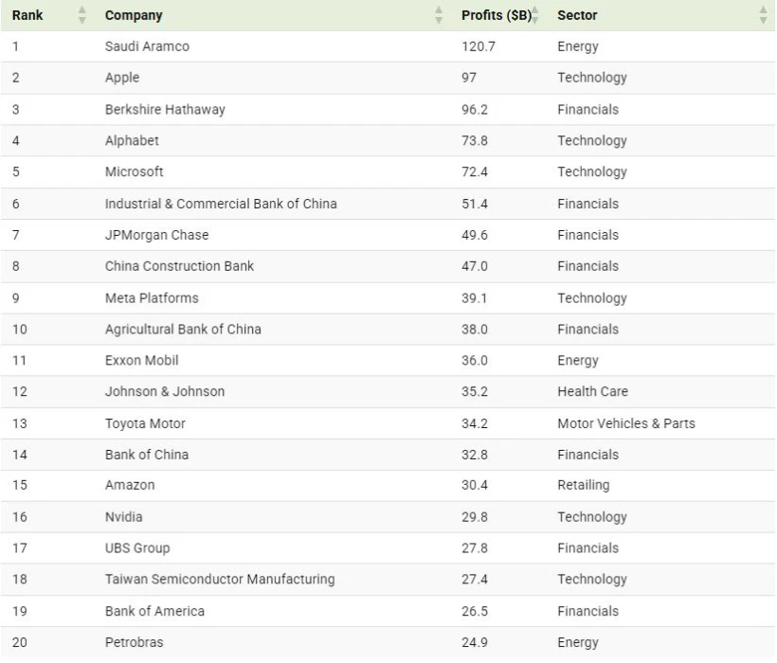Select the Saudi Aramco row
777x663 pixels.
click(x=388, y=46)
